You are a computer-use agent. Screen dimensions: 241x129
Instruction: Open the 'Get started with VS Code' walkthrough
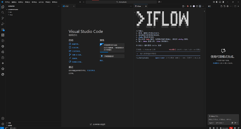click(112, 48)
